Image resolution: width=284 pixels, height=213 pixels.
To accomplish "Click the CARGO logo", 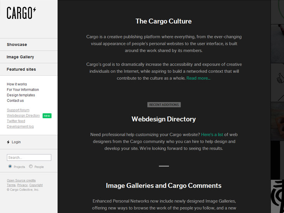I will pyautogui.click(x=21, y=13).
